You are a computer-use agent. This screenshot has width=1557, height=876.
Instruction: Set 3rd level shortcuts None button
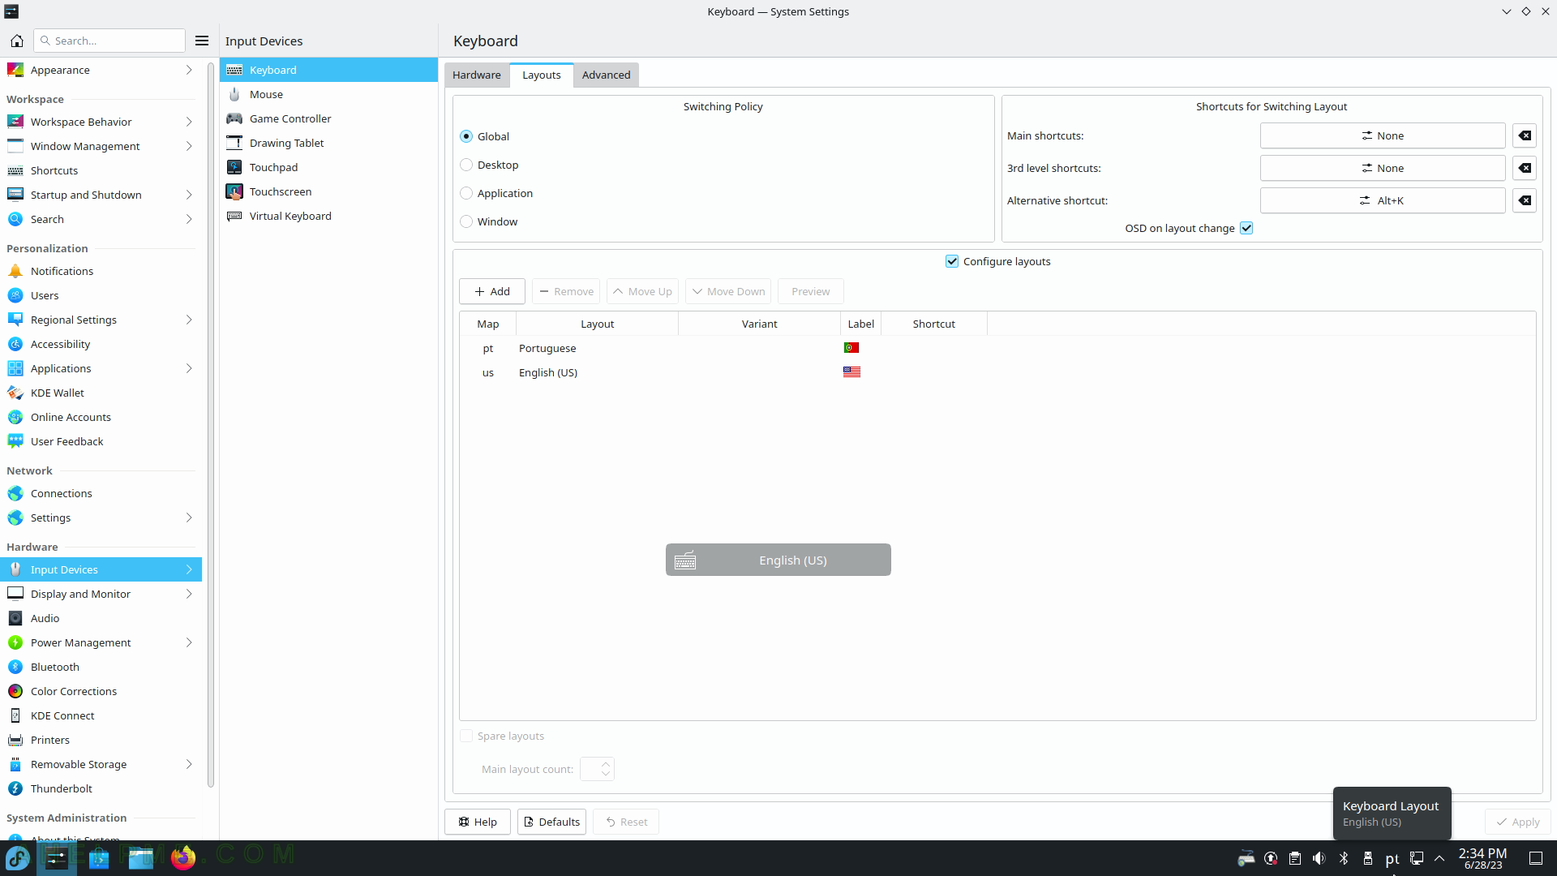(1383, 168)
